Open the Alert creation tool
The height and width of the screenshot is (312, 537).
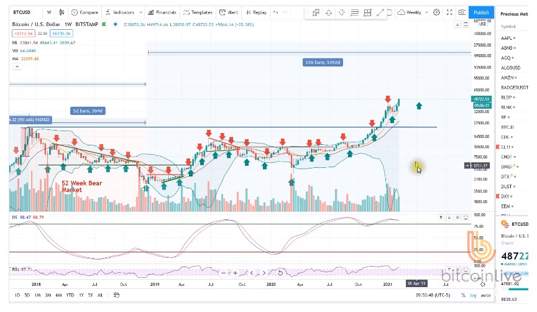point(230,12)
